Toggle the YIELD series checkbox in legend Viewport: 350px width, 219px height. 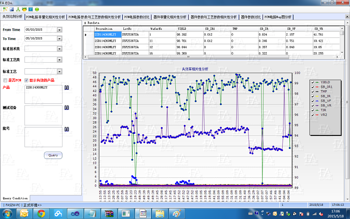[x=312, y=82]
